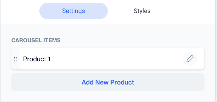The height and width of the screenshot is (102, 217).
Task: Click the blue Add New Product text
Action: click(108, 82)
